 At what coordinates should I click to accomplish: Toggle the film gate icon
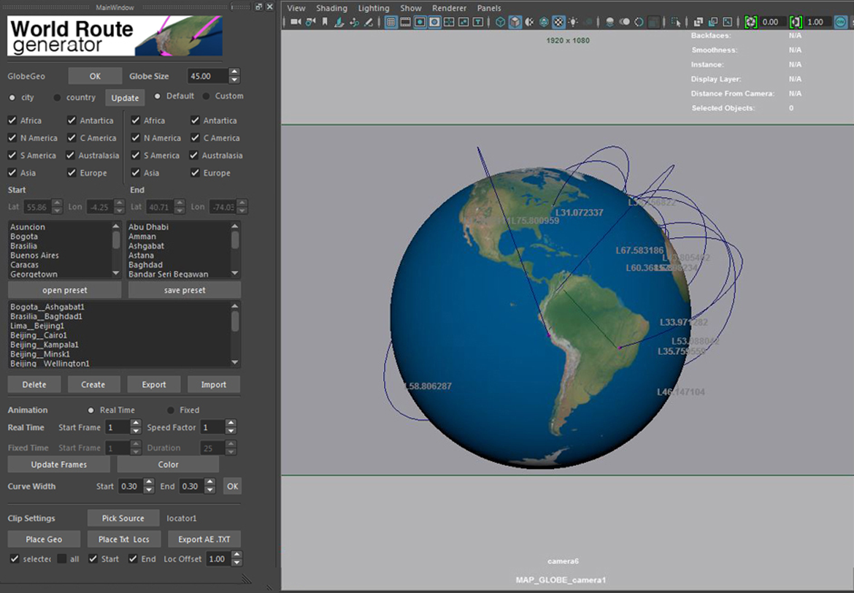click(406, 22)
